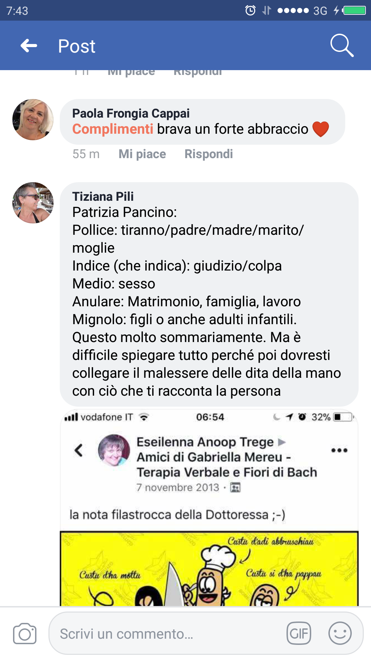The height and width of the screenshot is (660, 371).
Task: Open the yellow cartoon image attachment
Action: [x=209, y=569]
